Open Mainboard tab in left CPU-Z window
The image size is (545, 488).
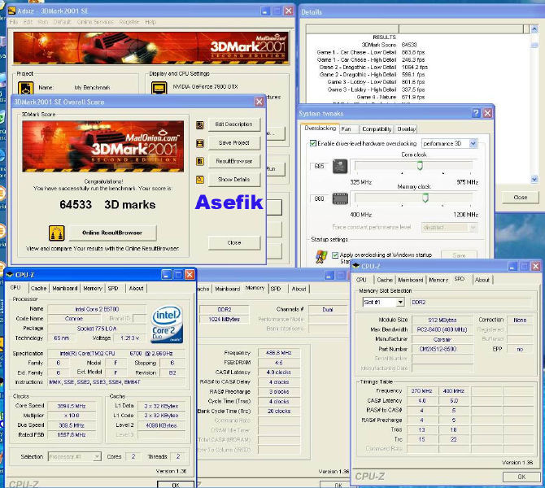pyautogui.click(x=64, y=288)
